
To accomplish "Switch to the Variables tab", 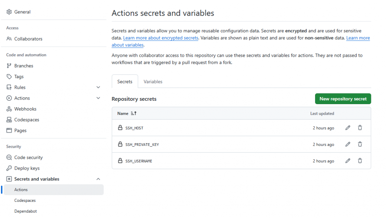I will coord(153,81).
